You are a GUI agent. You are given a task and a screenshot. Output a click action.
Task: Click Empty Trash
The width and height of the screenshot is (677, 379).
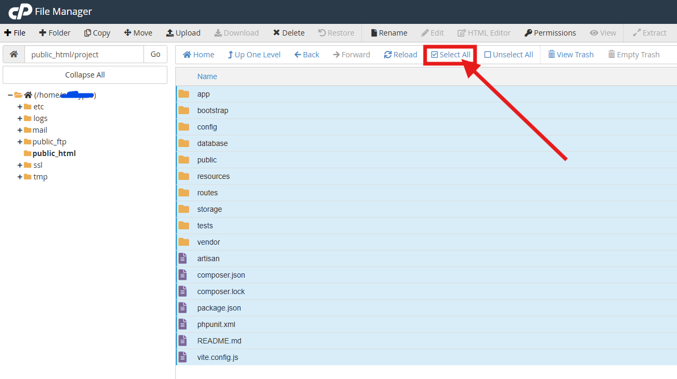[634, 55]
